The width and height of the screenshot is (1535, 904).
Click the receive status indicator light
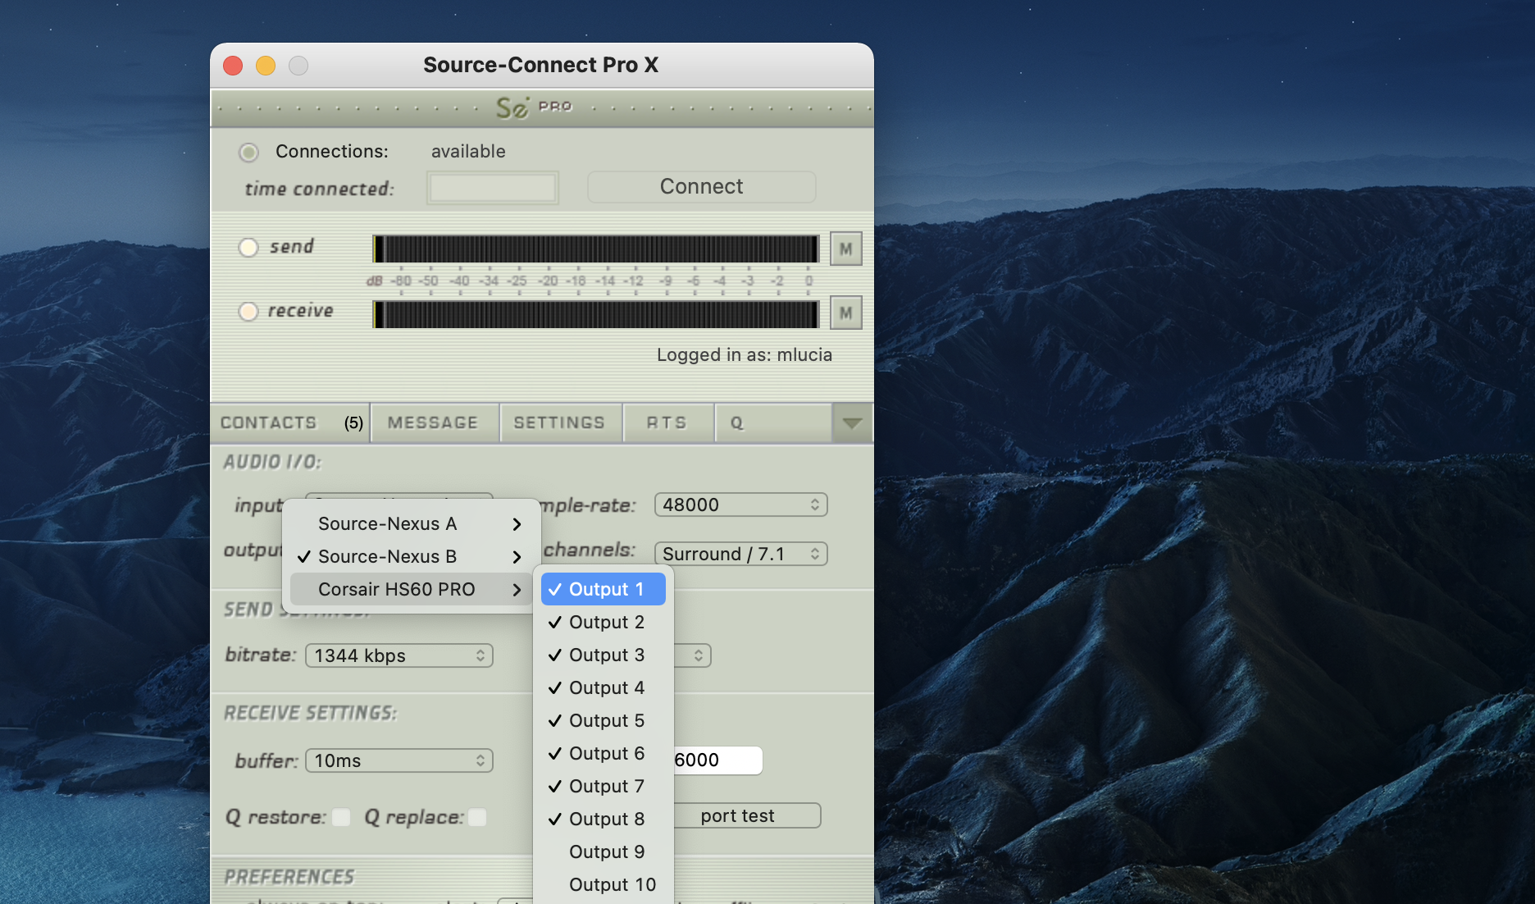pos(248,312)
